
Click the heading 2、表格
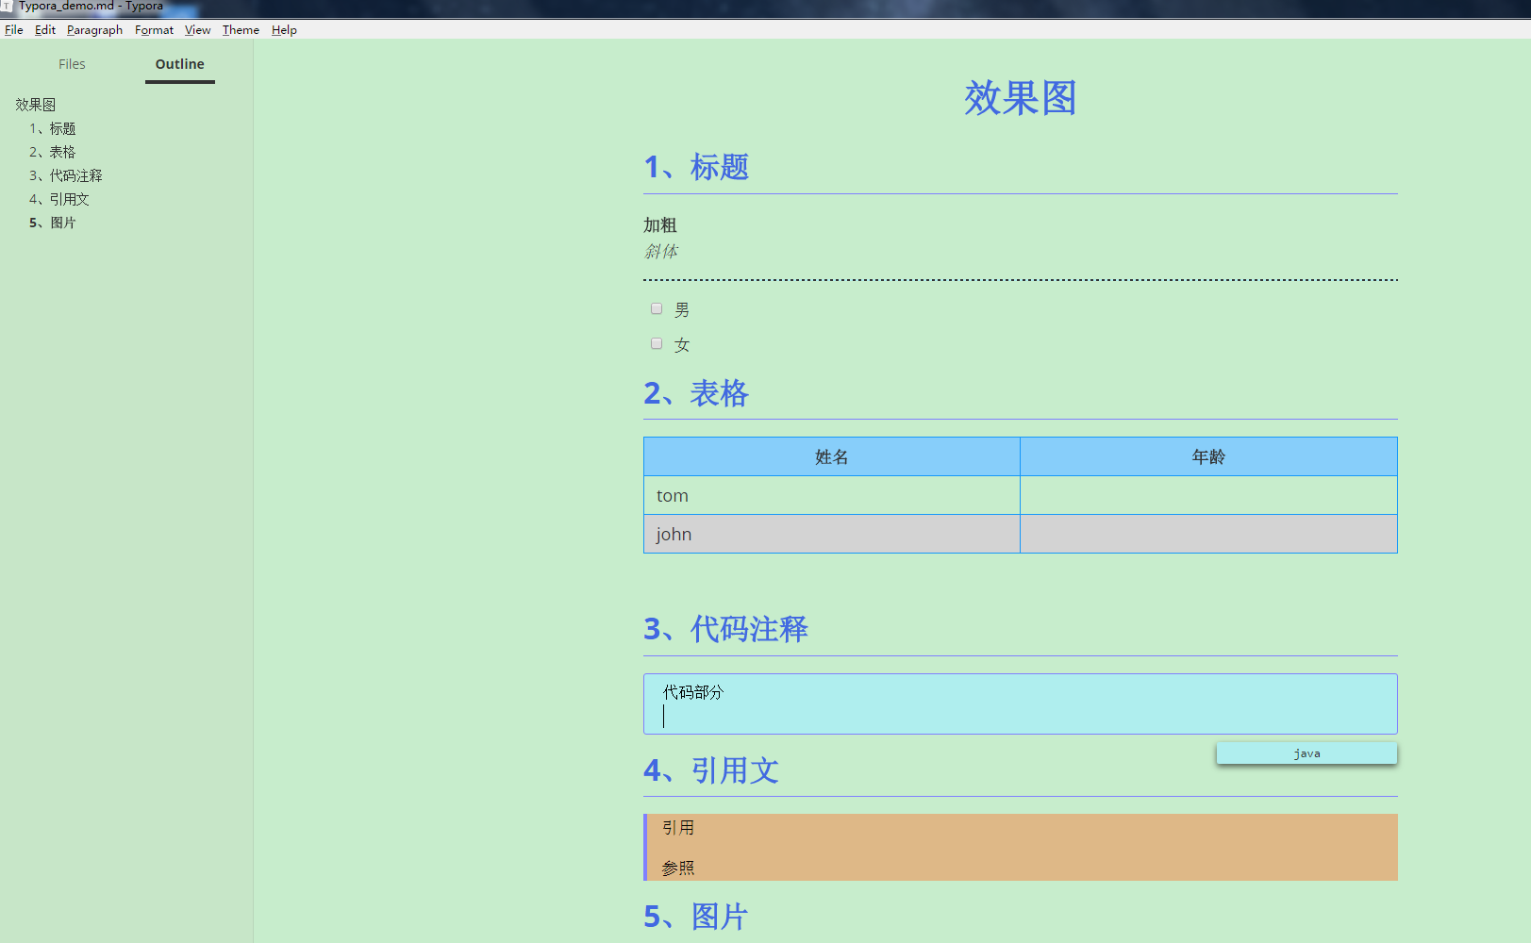point(696,393)
